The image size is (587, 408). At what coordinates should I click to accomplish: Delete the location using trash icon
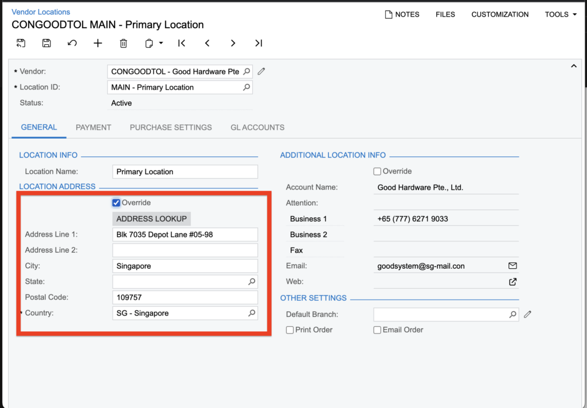click(123, 43)
